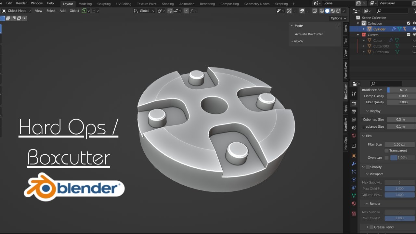Collapse the Cutters collection in outliner

coord(358,35)
